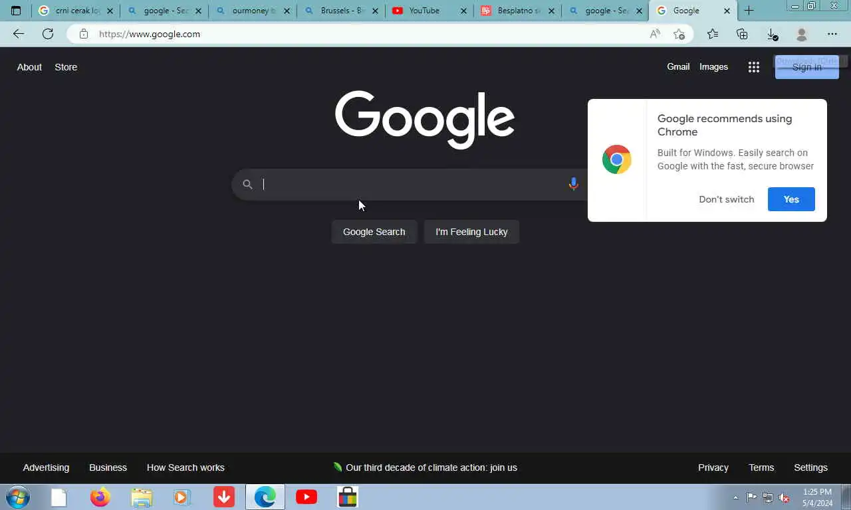Screen dimensions: 851x510
Task: Open the Settings footer menu
Action: [810, 467]
